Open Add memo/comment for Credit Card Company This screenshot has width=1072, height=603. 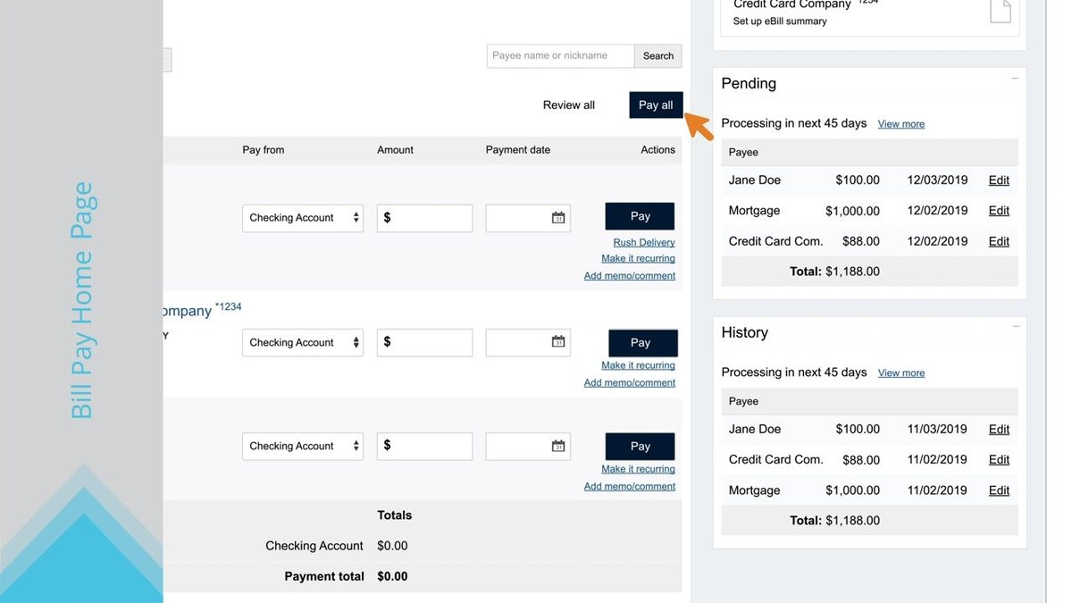click(629, 381)
